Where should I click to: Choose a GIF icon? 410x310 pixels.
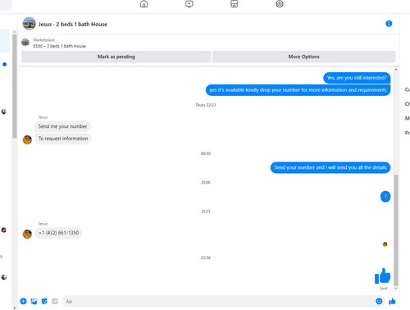[55, 301]
